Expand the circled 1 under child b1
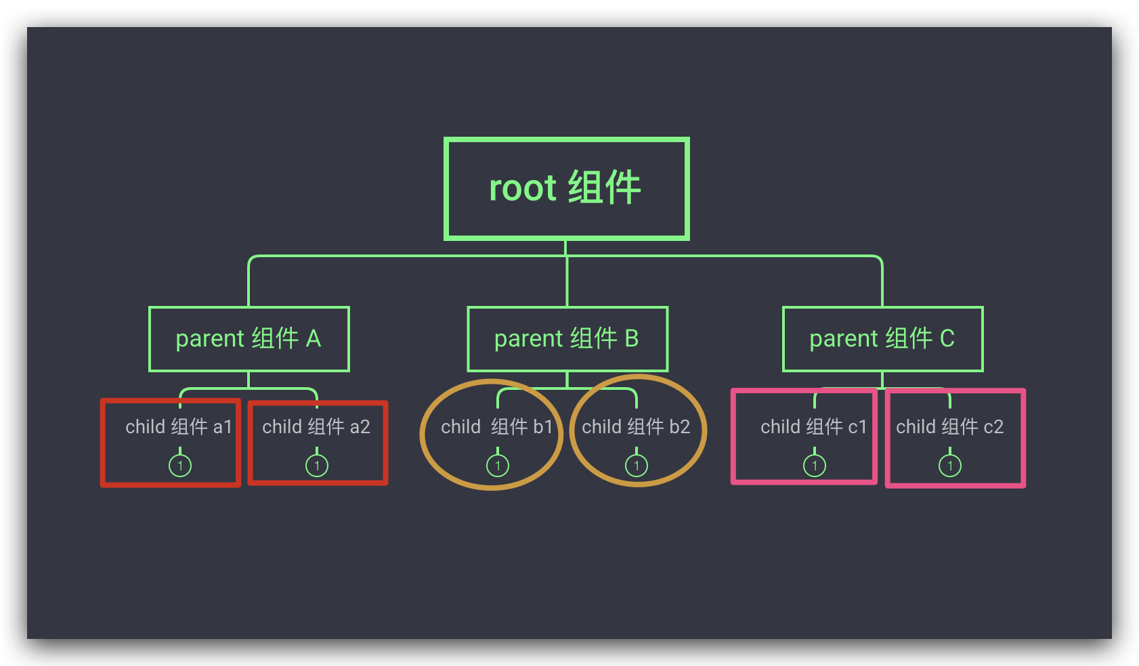Screen dimensions: 1139x666 [498, 466]
